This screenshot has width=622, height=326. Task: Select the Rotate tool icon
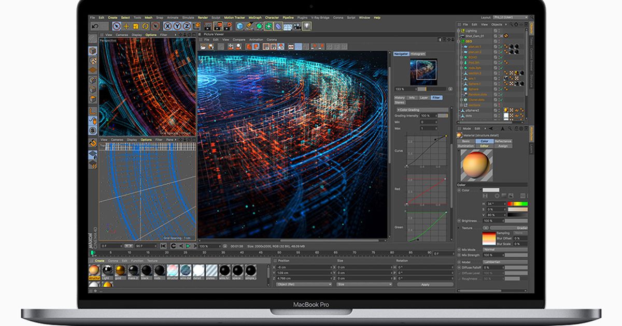point(145,26)
